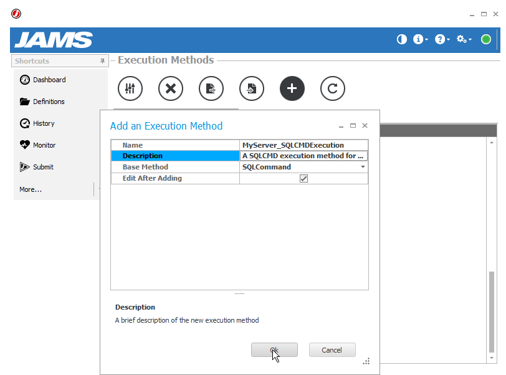Click the Cancel button
Screen dimensions: 506x375
point(332,350)
